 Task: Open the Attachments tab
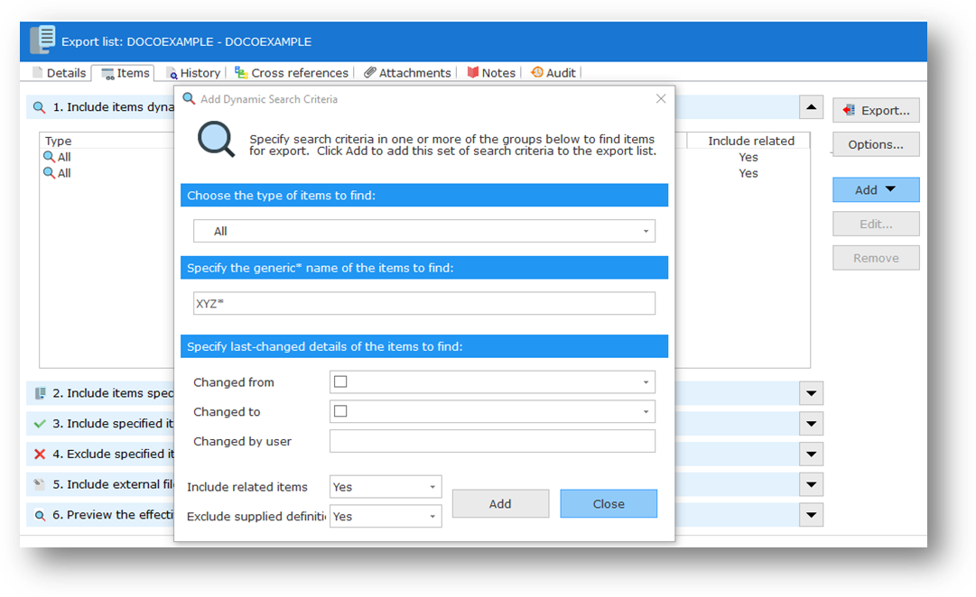pos(408,73)
